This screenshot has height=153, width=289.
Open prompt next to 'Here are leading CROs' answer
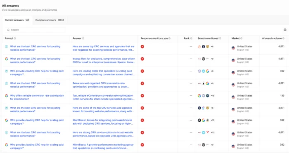[37, 73]
